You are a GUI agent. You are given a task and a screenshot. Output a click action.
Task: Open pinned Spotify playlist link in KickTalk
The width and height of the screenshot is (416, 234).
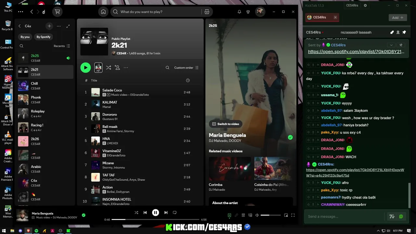point(356,52)
